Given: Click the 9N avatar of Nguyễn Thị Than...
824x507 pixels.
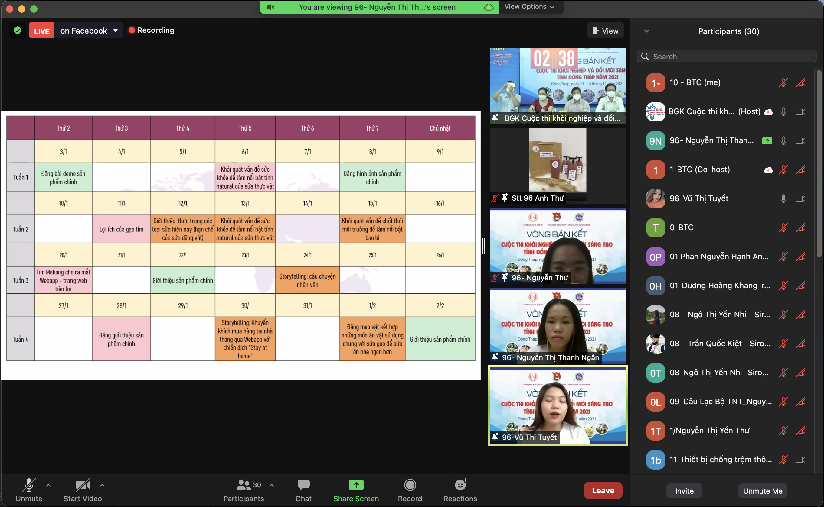Looking at the screenshot, I should (655, 141).
